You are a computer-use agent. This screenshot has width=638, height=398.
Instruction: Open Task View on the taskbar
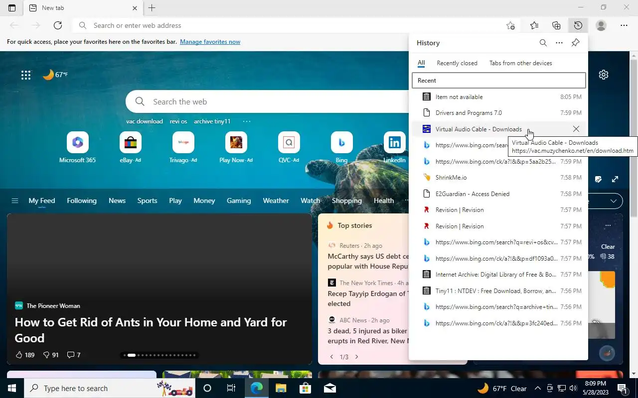231,388
